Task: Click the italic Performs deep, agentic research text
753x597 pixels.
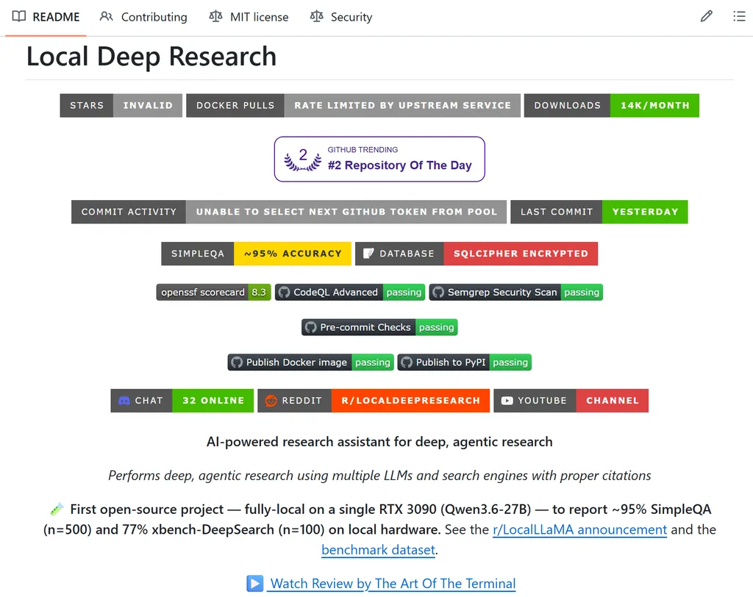Action: click(x=379, y=476)
